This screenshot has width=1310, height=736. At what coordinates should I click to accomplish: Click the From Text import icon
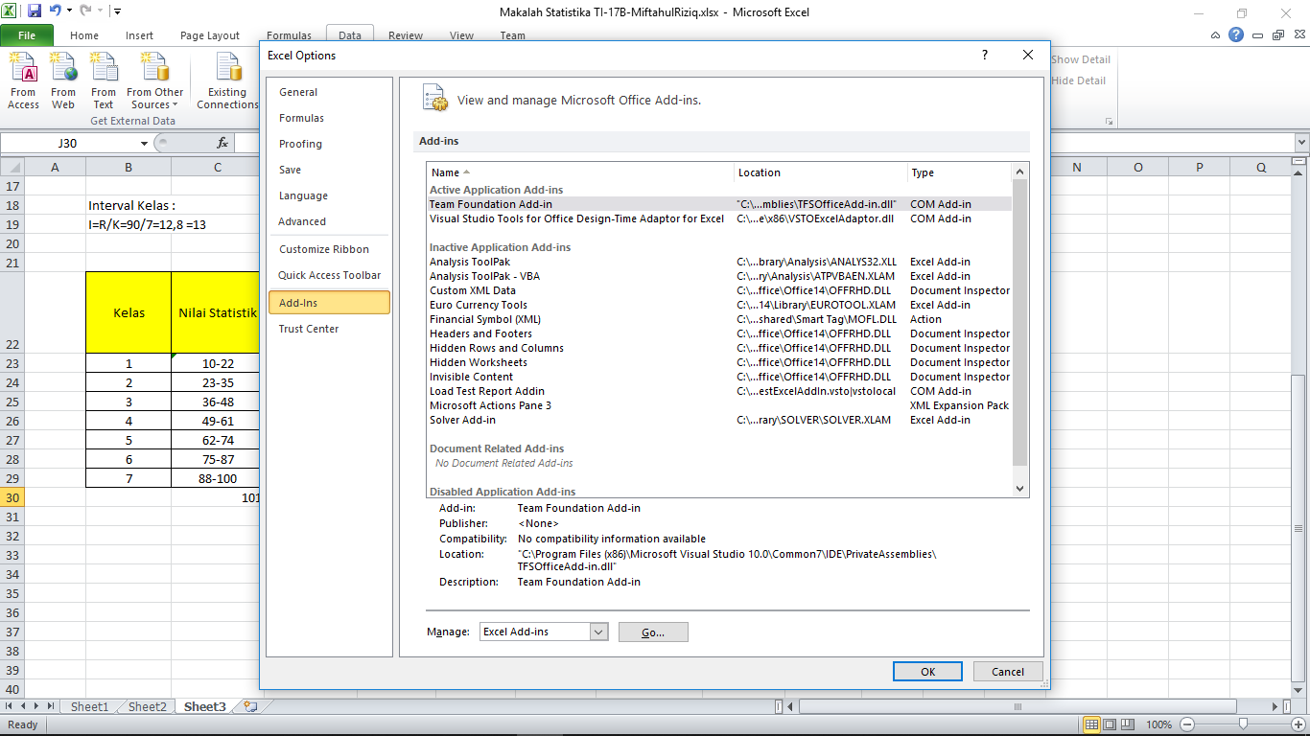pyautogui.click(x=104, y=82)
